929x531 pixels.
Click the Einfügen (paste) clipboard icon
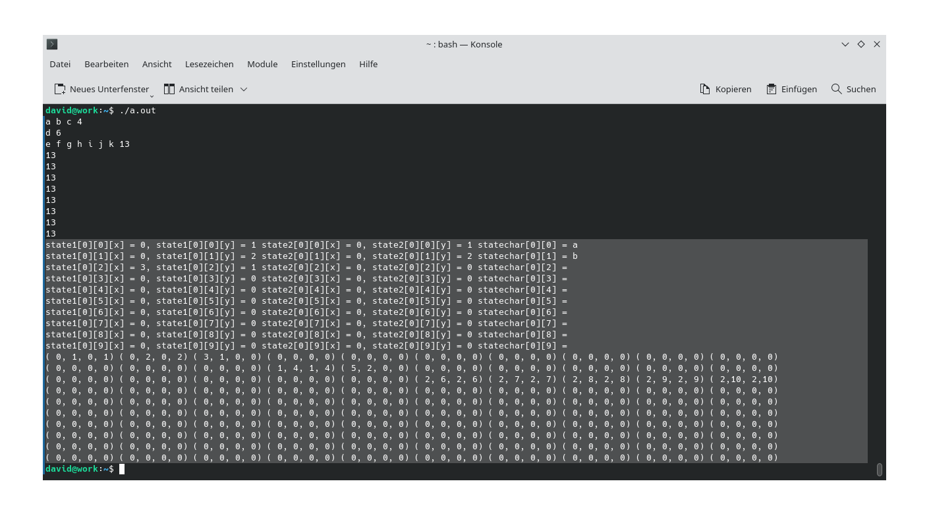(771, 88)
